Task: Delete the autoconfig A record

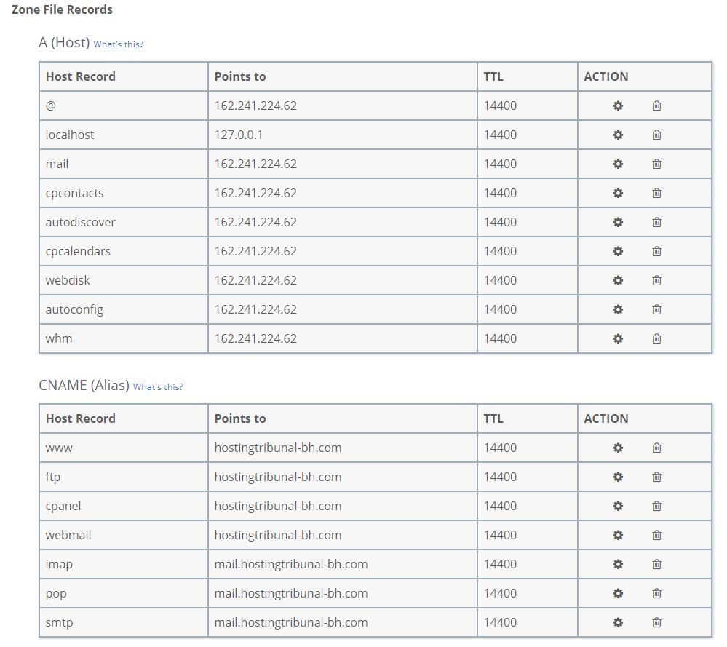Action: pyautogui.click(x=656, y=309)
